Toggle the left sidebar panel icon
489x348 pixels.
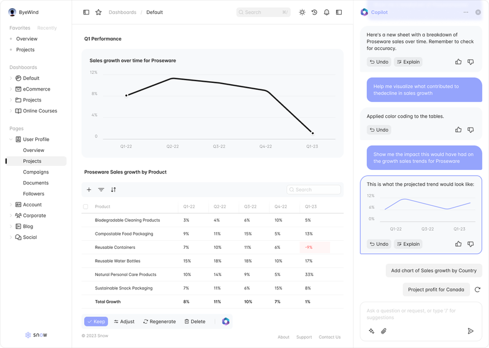[86, 12]
